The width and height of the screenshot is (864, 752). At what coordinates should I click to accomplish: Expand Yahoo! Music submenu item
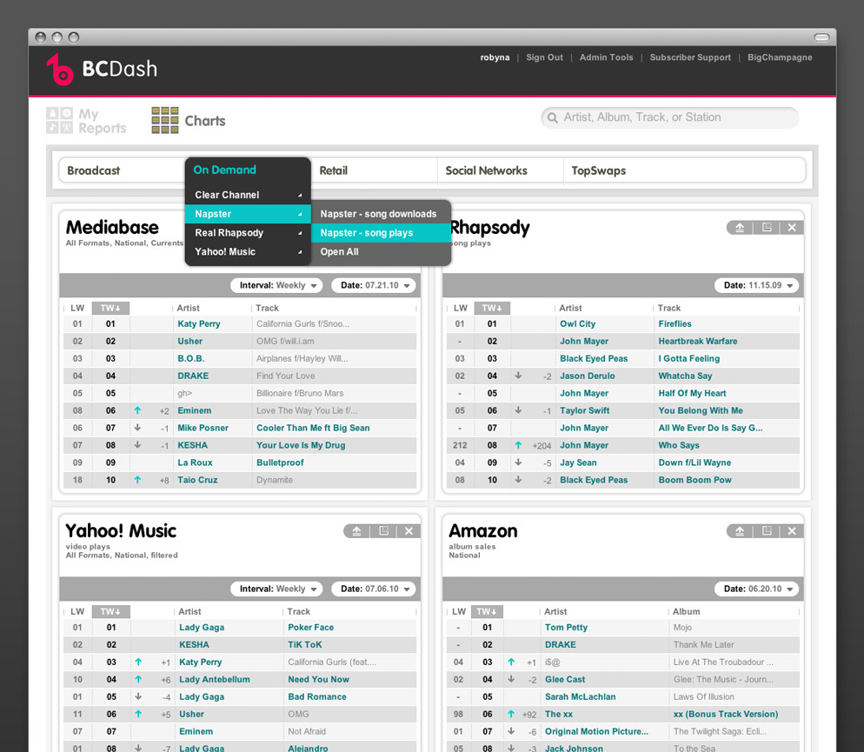click(x=248, y=252)
